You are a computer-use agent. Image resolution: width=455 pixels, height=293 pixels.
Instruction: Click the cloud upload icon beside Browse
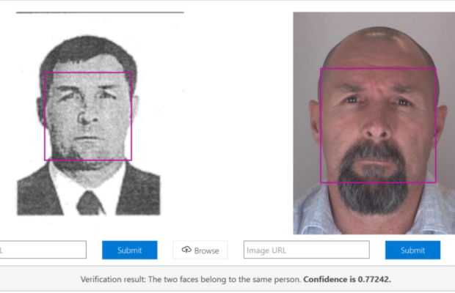(x=186, y=250)
